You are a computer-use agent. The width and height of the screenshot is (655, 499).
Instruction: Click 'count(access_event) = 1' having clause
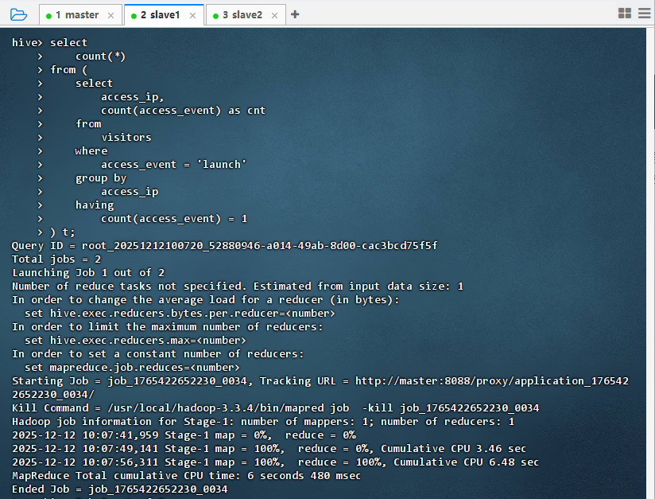174,219
